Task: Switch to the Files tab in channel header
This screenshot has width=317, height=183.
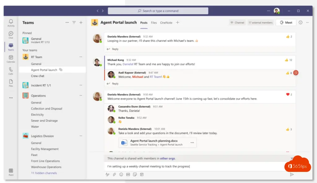Action: (154, 23)
